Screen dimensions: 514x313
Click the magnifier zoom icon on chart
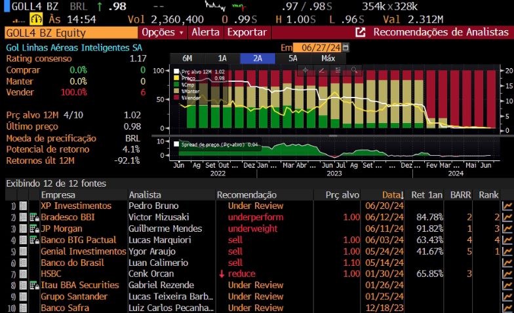point(353,70)
